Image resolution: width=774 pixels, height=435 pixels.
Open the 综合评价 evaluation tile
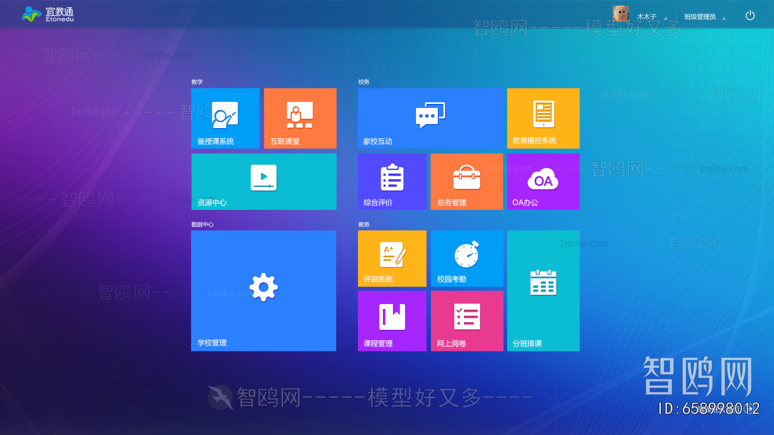(x=392, y=181)
